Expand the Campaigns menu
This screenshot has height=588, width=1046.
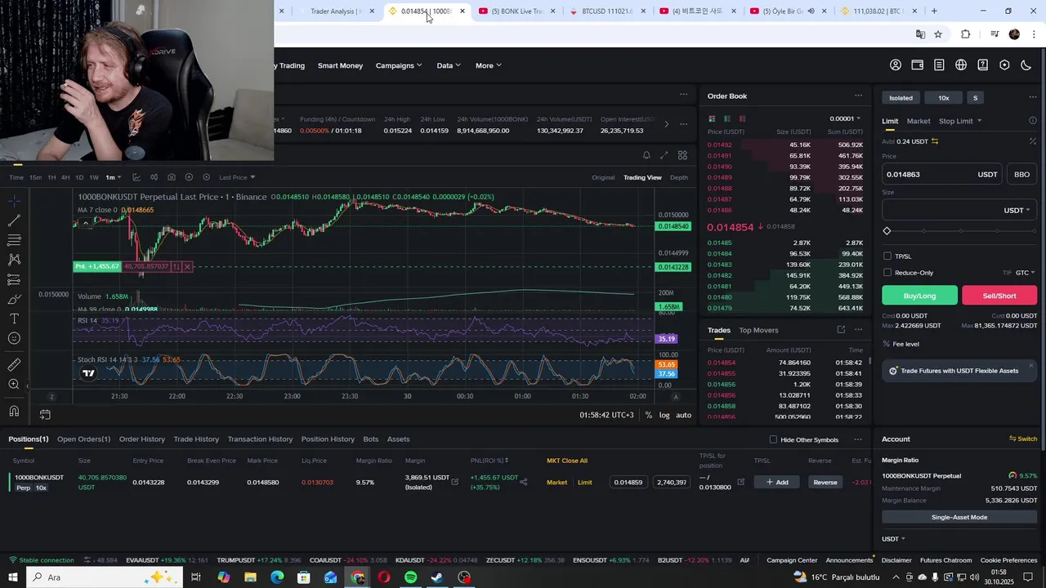[399, 65]
